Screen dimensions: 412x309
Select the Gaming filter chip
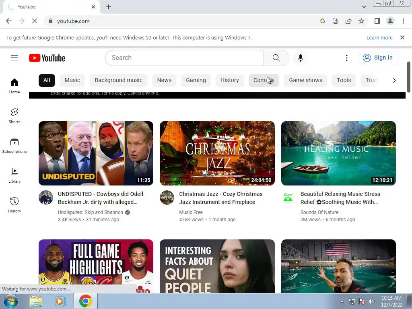point(196,80)
